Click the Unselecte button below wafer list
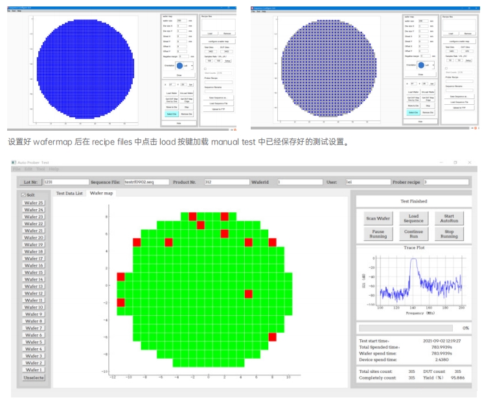This screenshot has height=402, width=493. point(34,377)
